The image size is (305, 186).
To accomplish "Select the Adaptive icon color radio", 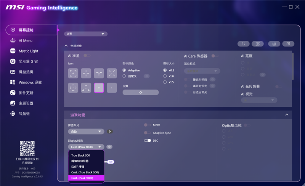I will click(124, 70).
